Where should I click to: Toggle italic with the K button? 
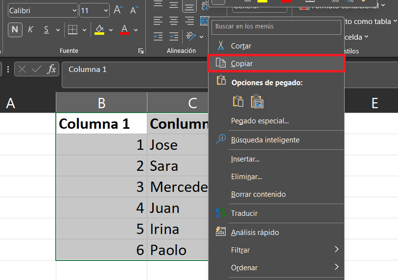click(30, 30)
